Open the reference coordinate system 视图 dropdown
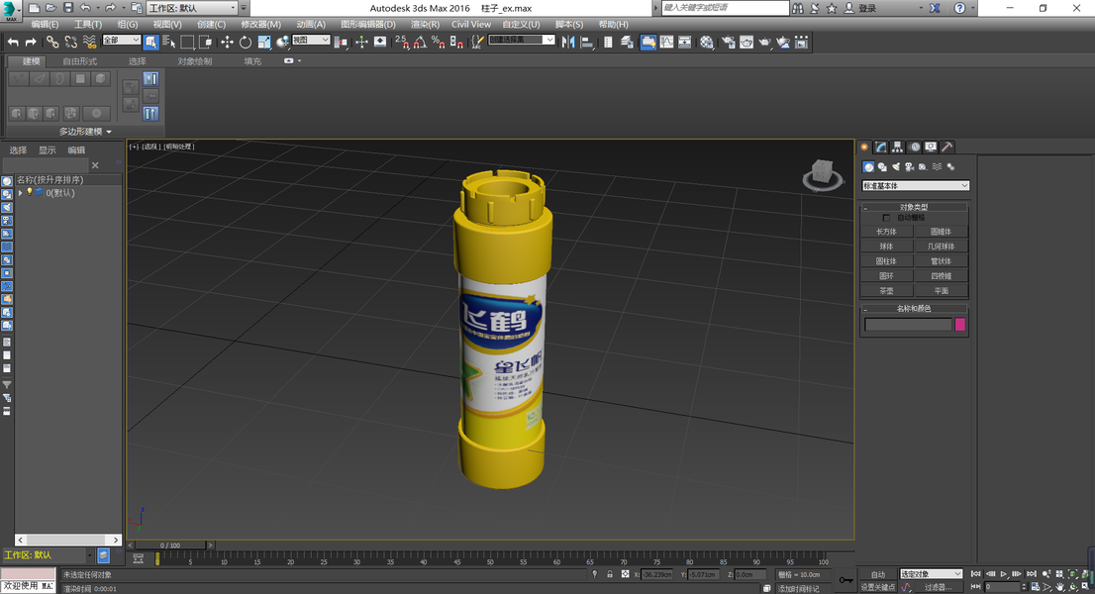 [x=311, y=40]
